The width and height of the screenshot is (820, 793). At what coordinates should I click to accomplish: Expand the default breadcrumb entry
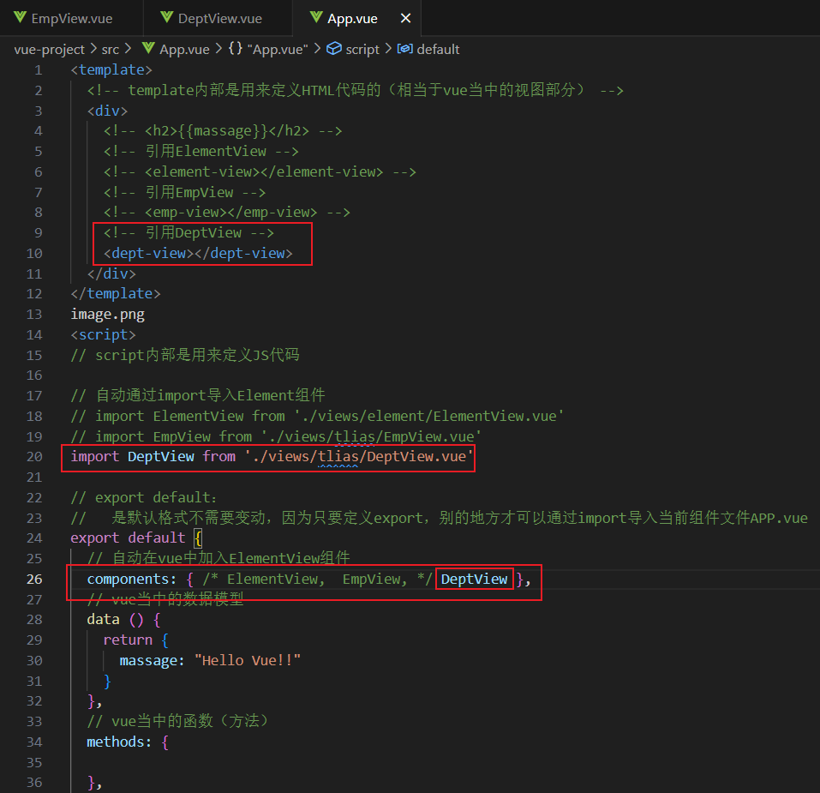(437, 49)
